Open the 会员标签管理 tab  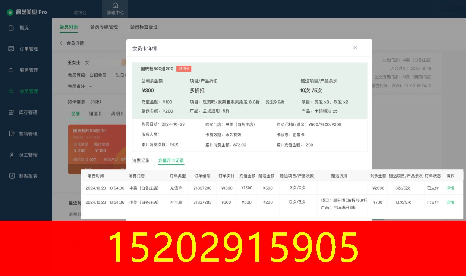click(x=144, y=27)
